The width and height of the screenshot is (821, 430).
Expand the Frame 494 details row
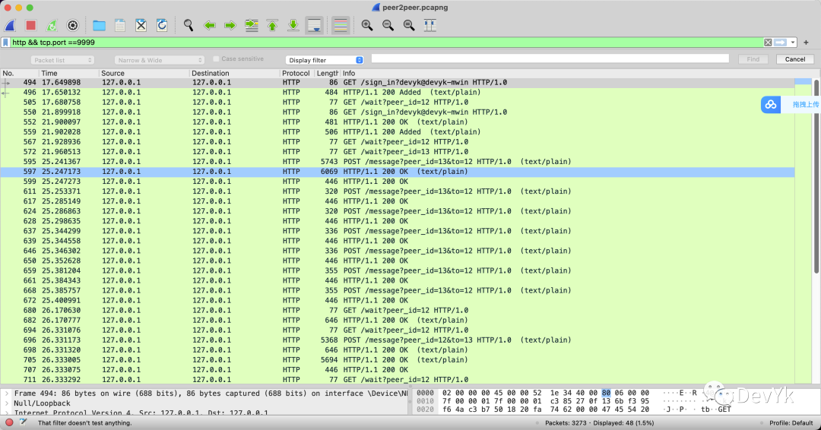7,394
